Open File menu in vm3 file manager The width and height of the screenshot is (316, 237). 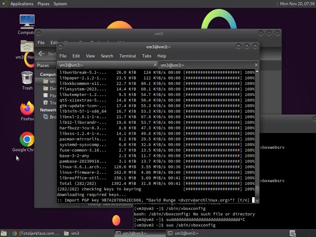(41, 43)
